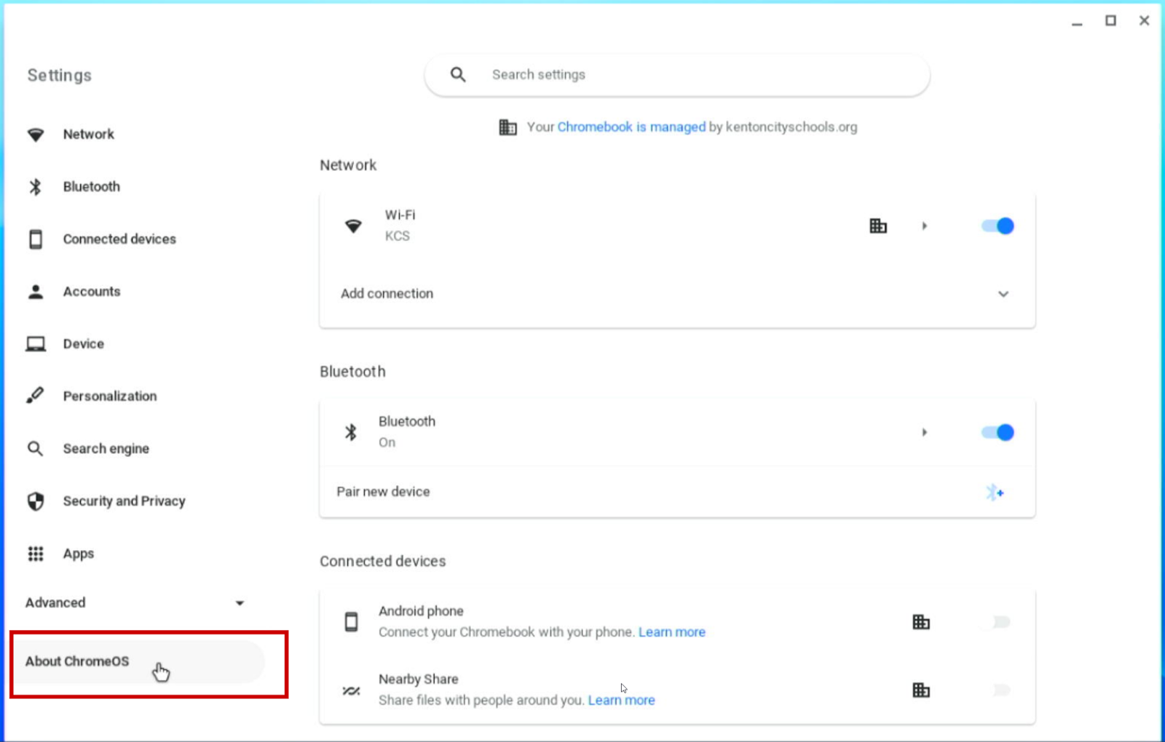
Task: Click the managed policy icon in Wi-Fi row
Action: [x=878, y=226]
